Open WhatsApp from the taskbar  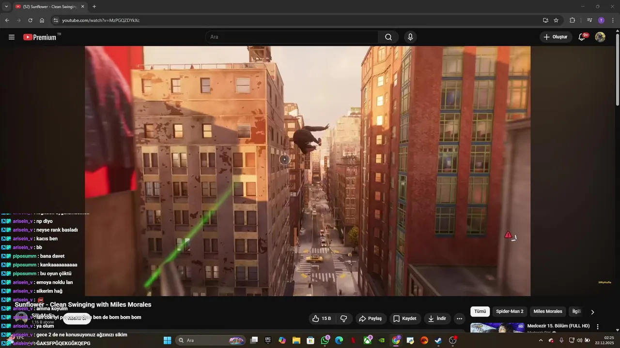[x=325, y=340]
